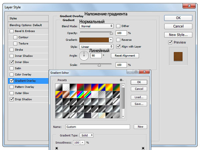The height and width of the screenshot is (150, 200).
Task: Select the Copper gradient preset
Action: [66, 94]
